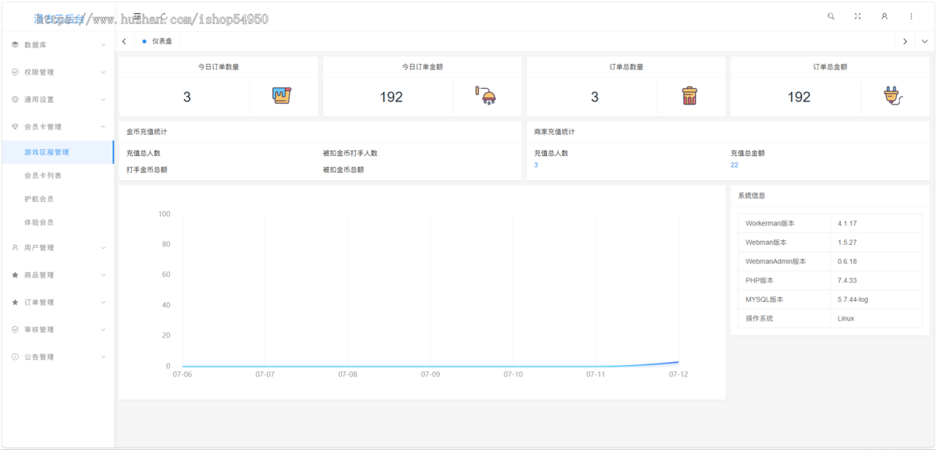
Task: Open the tab bar dropdown arrow
Action: coord(924,41)
